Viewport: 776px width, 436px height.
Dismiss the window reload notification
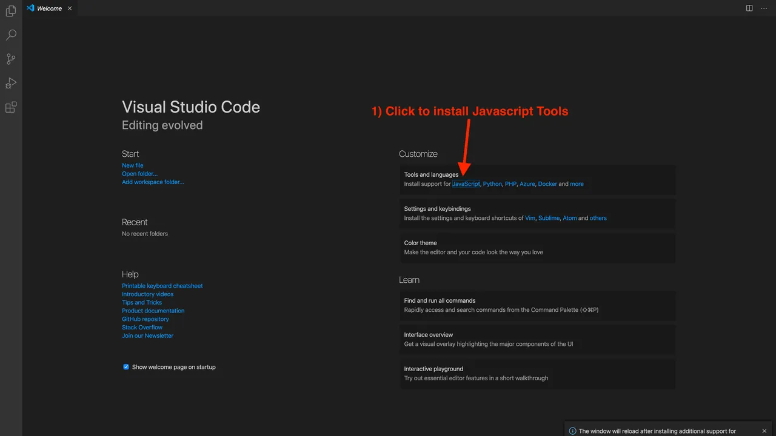764,431
